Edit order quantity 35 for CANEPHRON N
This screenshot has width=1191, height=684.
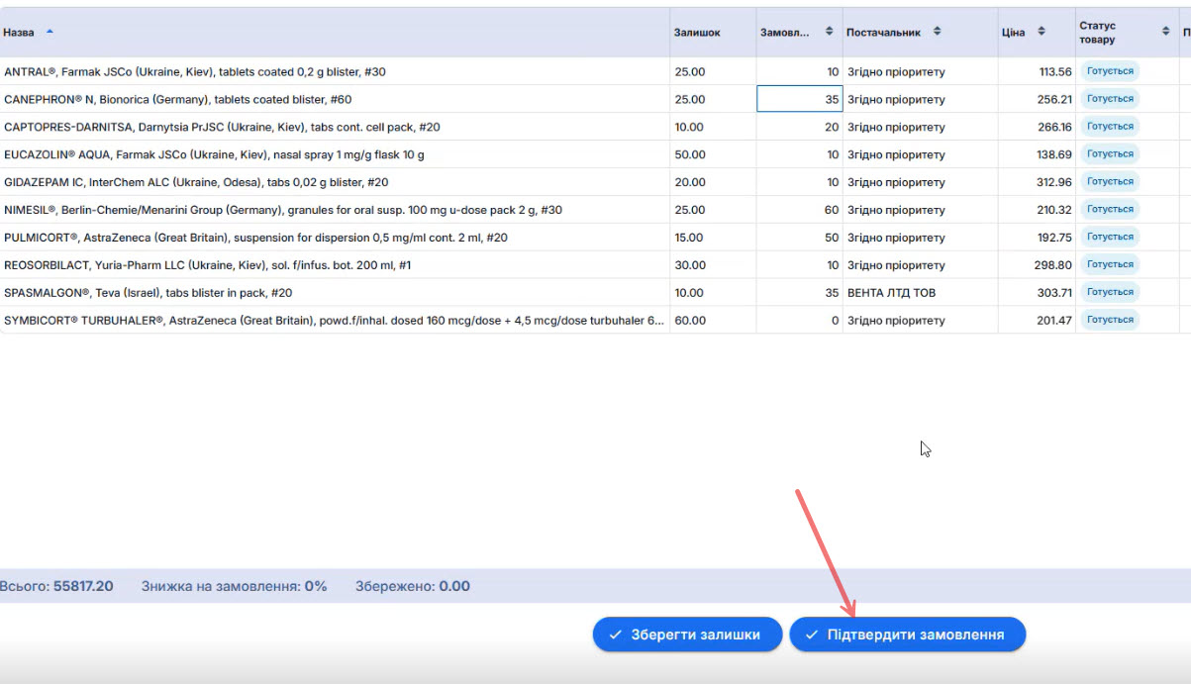click(799, 99)
